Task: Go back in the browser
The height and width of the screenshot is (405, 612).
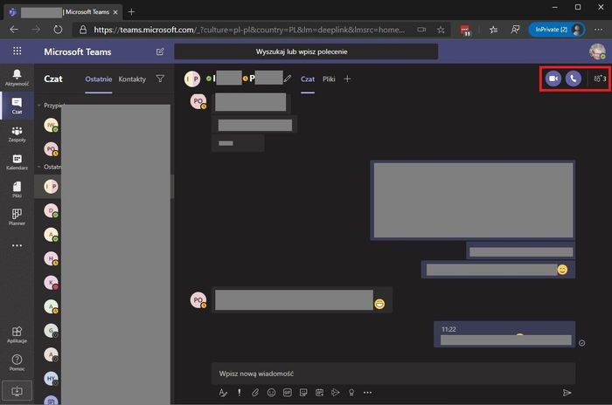Action: point(14,30)
